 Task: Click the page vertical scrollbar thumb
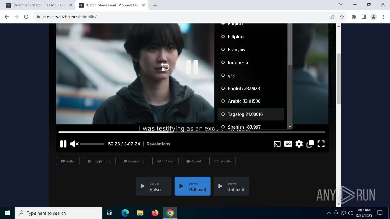(x=339, y=79)
